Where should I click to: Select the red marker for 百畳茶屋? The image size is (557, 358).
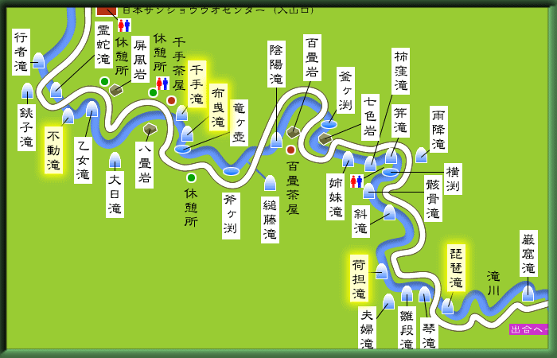pyautogui.click(x=290, y=150)
